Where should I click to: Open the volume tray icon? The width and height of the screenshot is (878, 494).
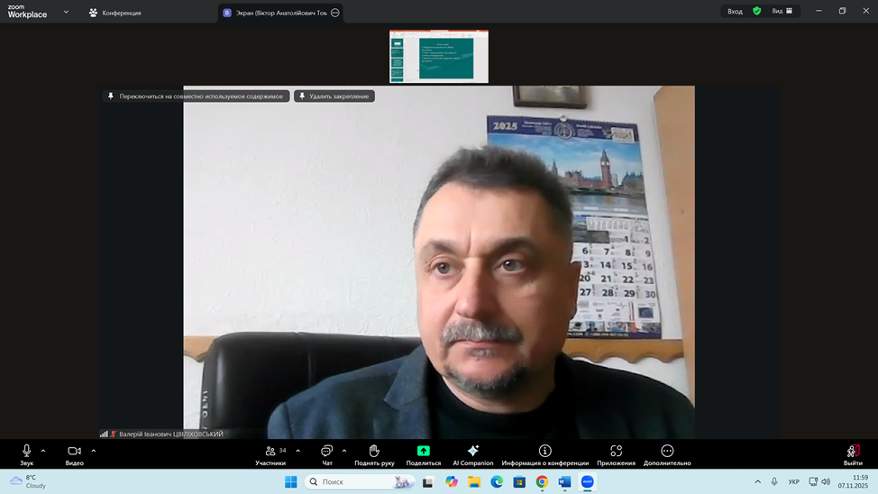click(x=826, y=481)
